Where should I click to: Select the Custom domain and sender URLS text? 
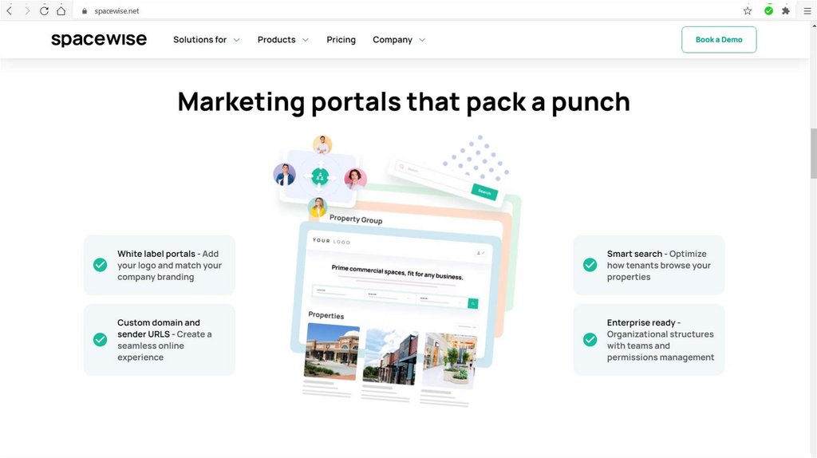tap(164, 340)
